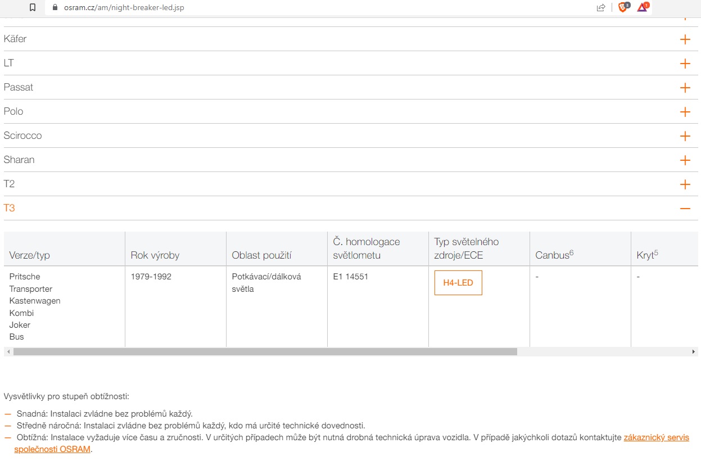Expand LT row with its plus icon

click(685, 64)
